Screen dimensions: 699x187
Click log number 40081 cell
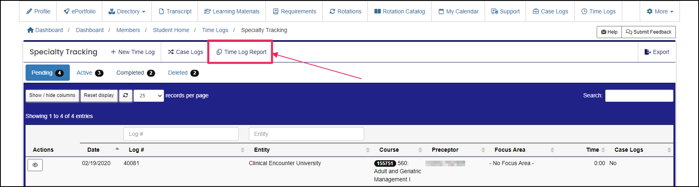pyautogui.click(x=131, y=163)
